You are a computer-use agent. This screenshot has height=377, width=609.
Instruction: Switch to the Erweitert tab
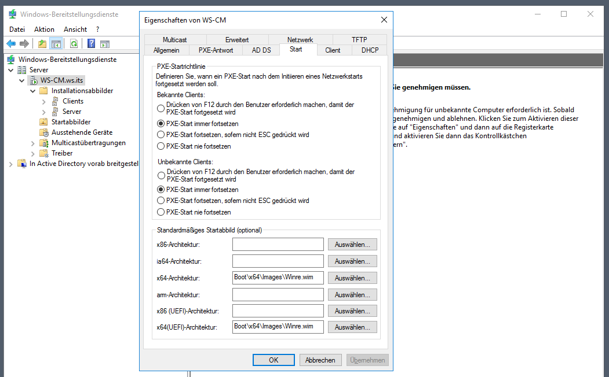click(237, 39)
